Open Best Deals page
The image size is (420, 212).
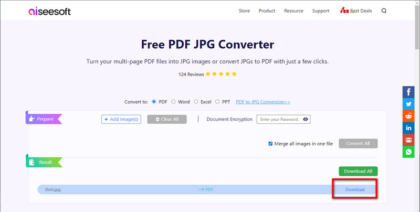[361, 10]
